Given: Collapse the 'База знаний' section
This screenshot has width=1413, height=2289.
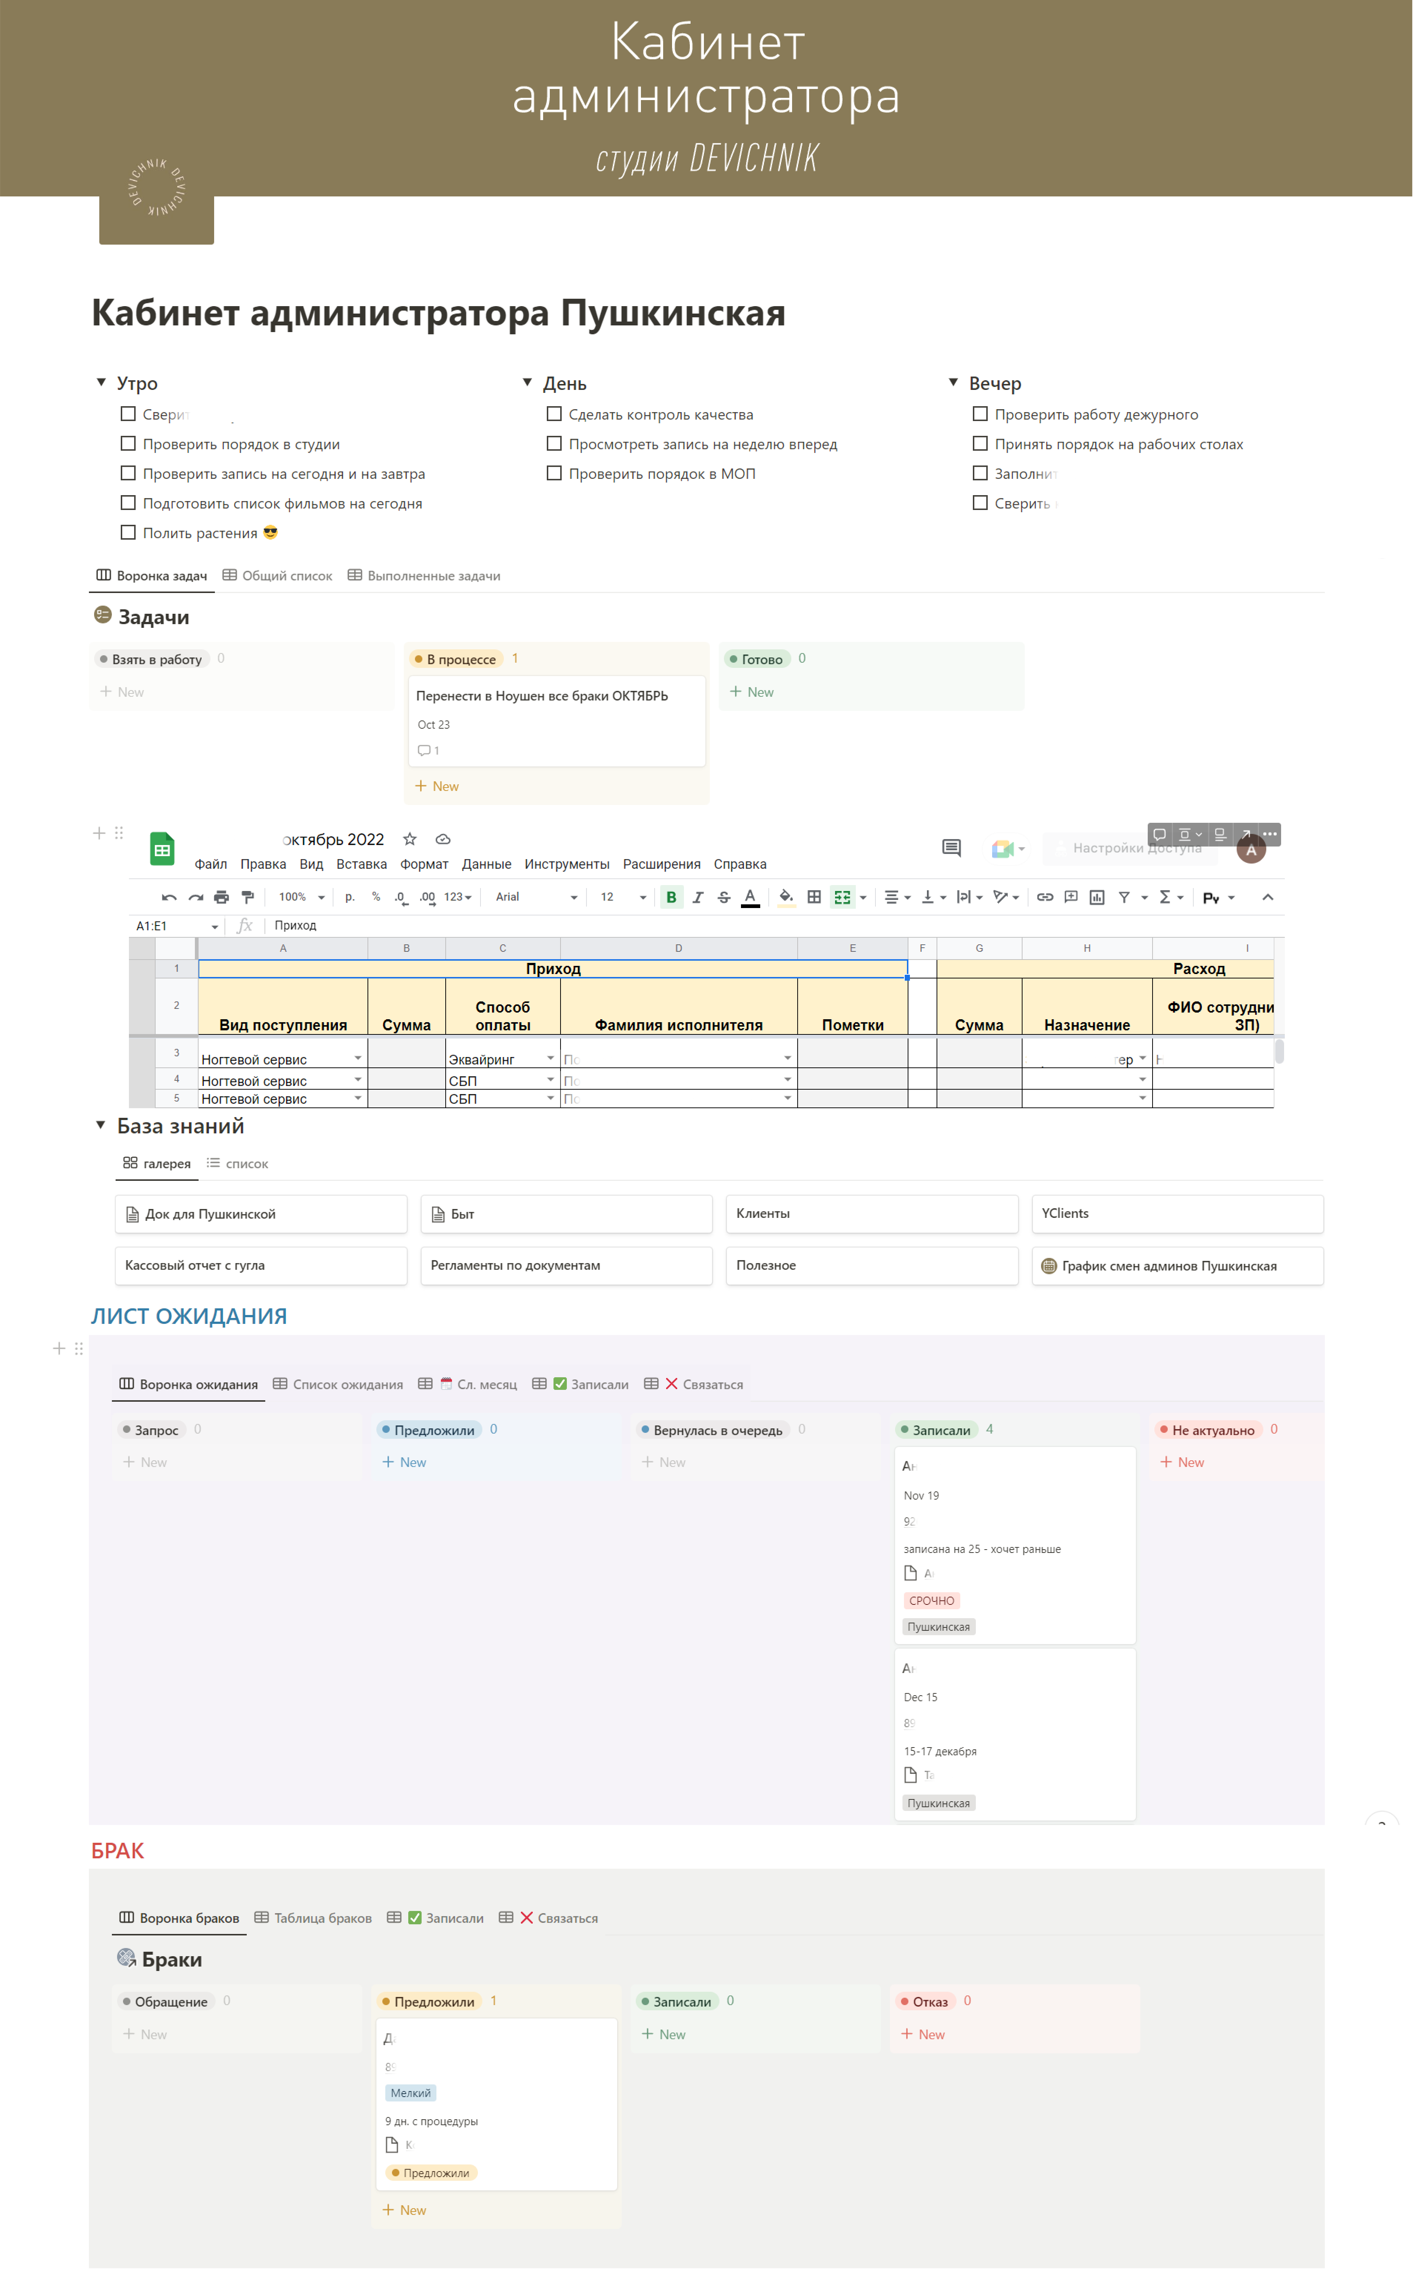Looking at the screenshot, I should tap(101, 1125).
